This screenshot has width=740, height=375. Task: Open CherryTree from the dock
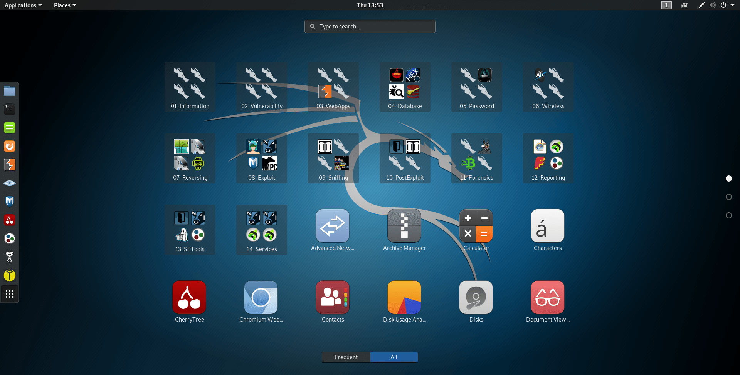(x=10, y=220)
